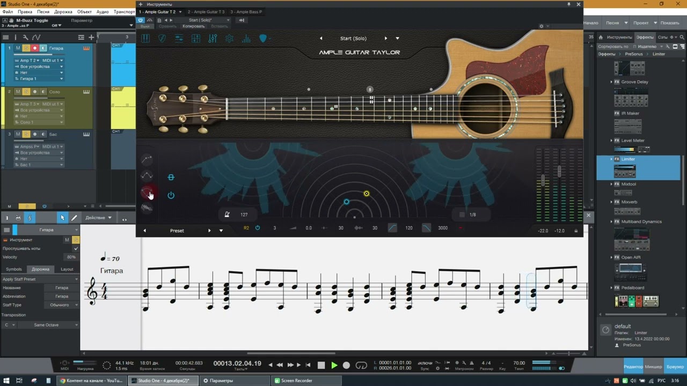
Task: Select the piano roll view icon
Action: (x=7, y=218)
